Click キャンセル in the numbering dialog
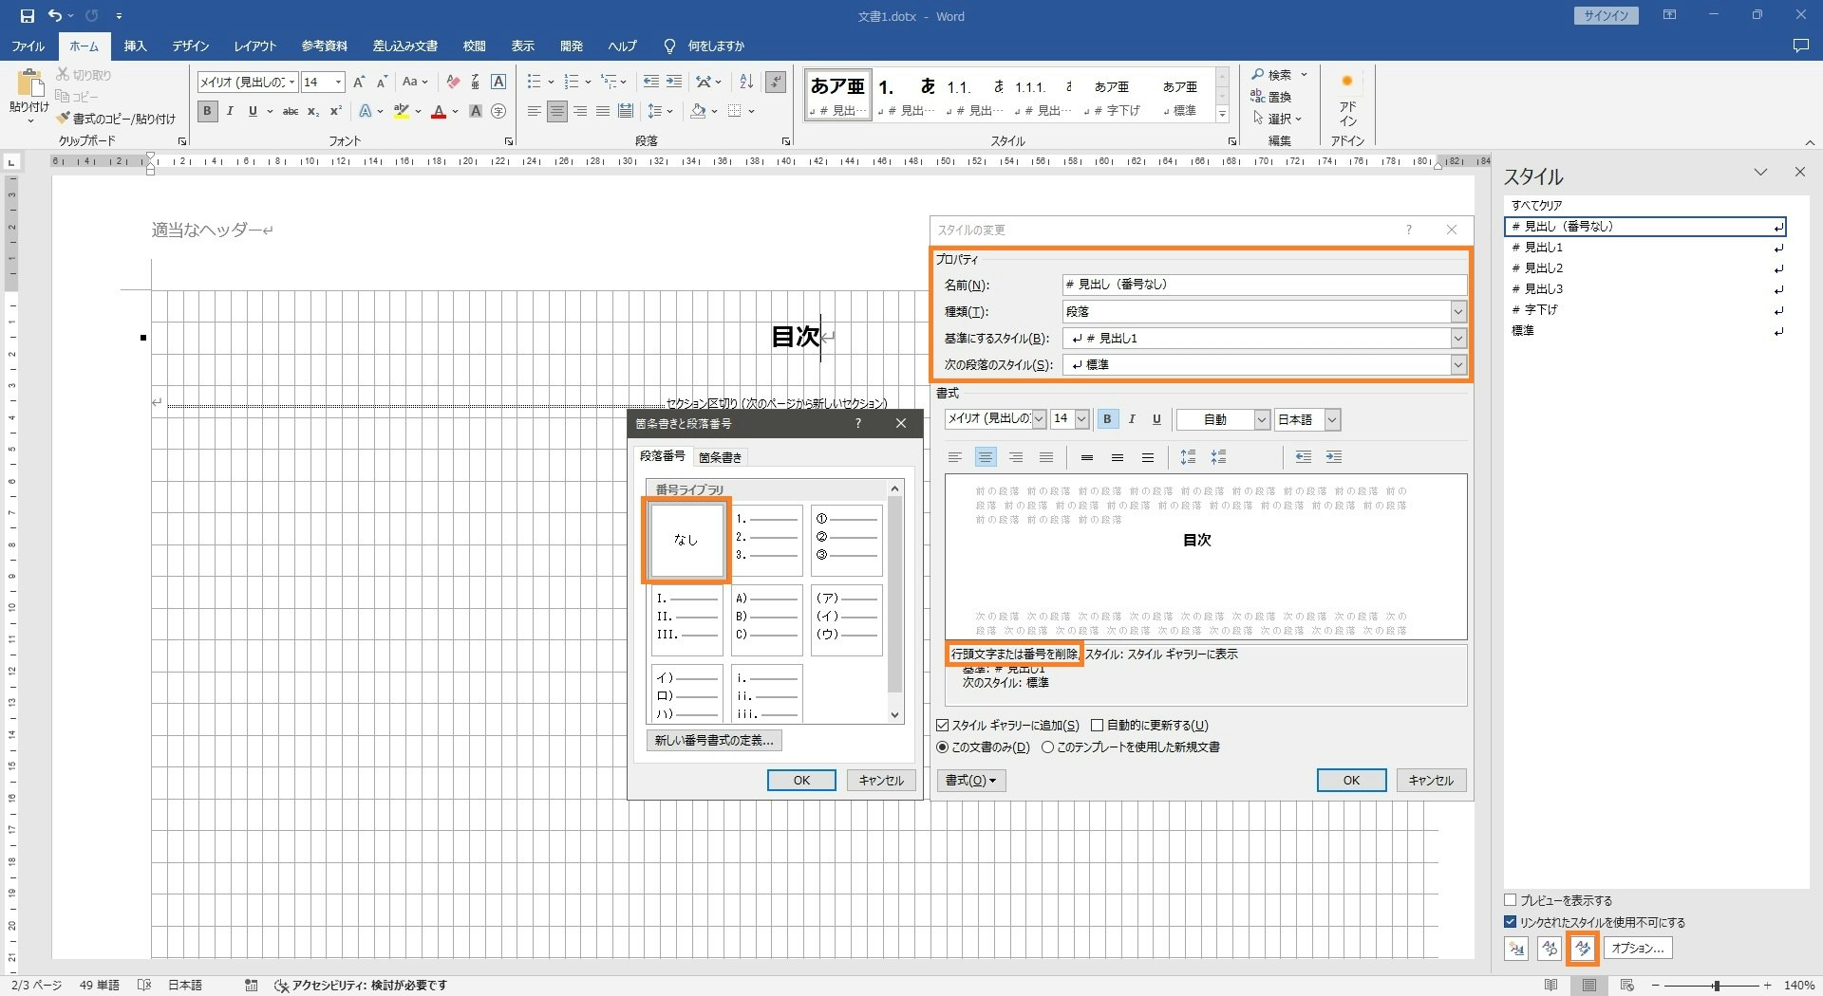The image size is (1823, 996). click(x=881, y=781)
